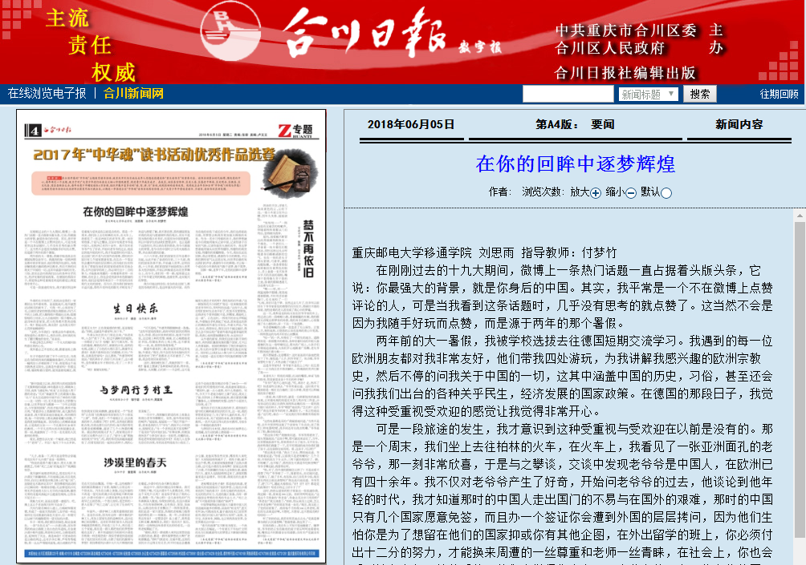Open the 沙漠里的春天 article on the page image

[134, 462]
